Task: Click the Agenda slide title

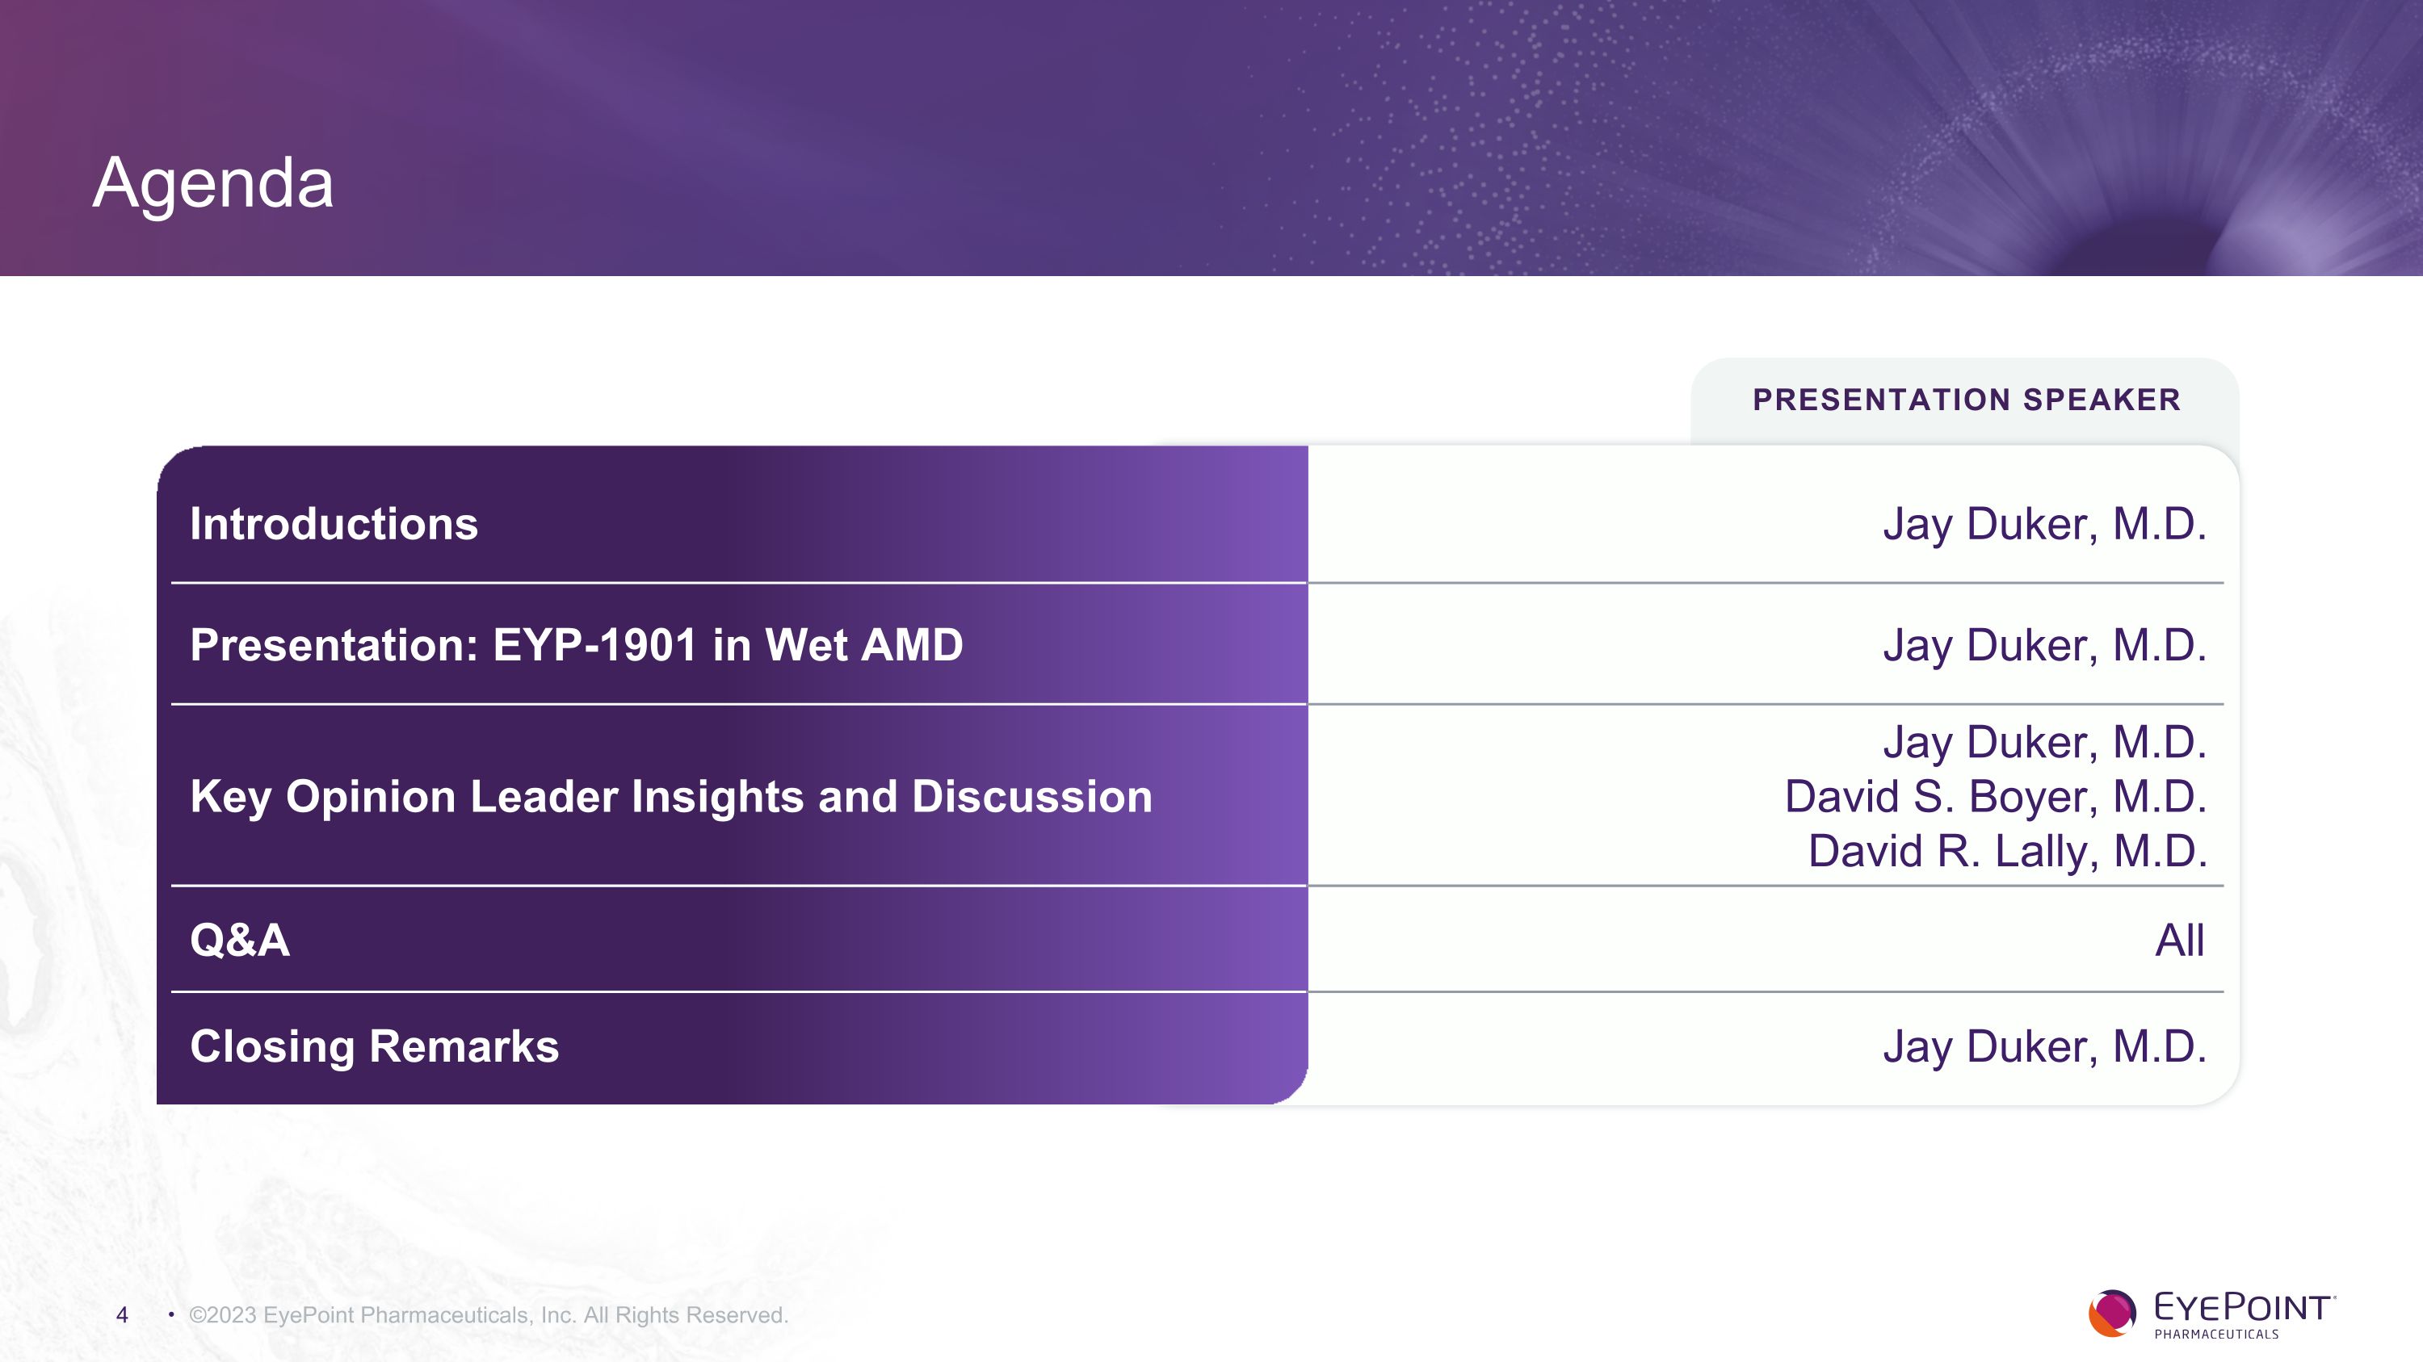Action: coord(213,183)
